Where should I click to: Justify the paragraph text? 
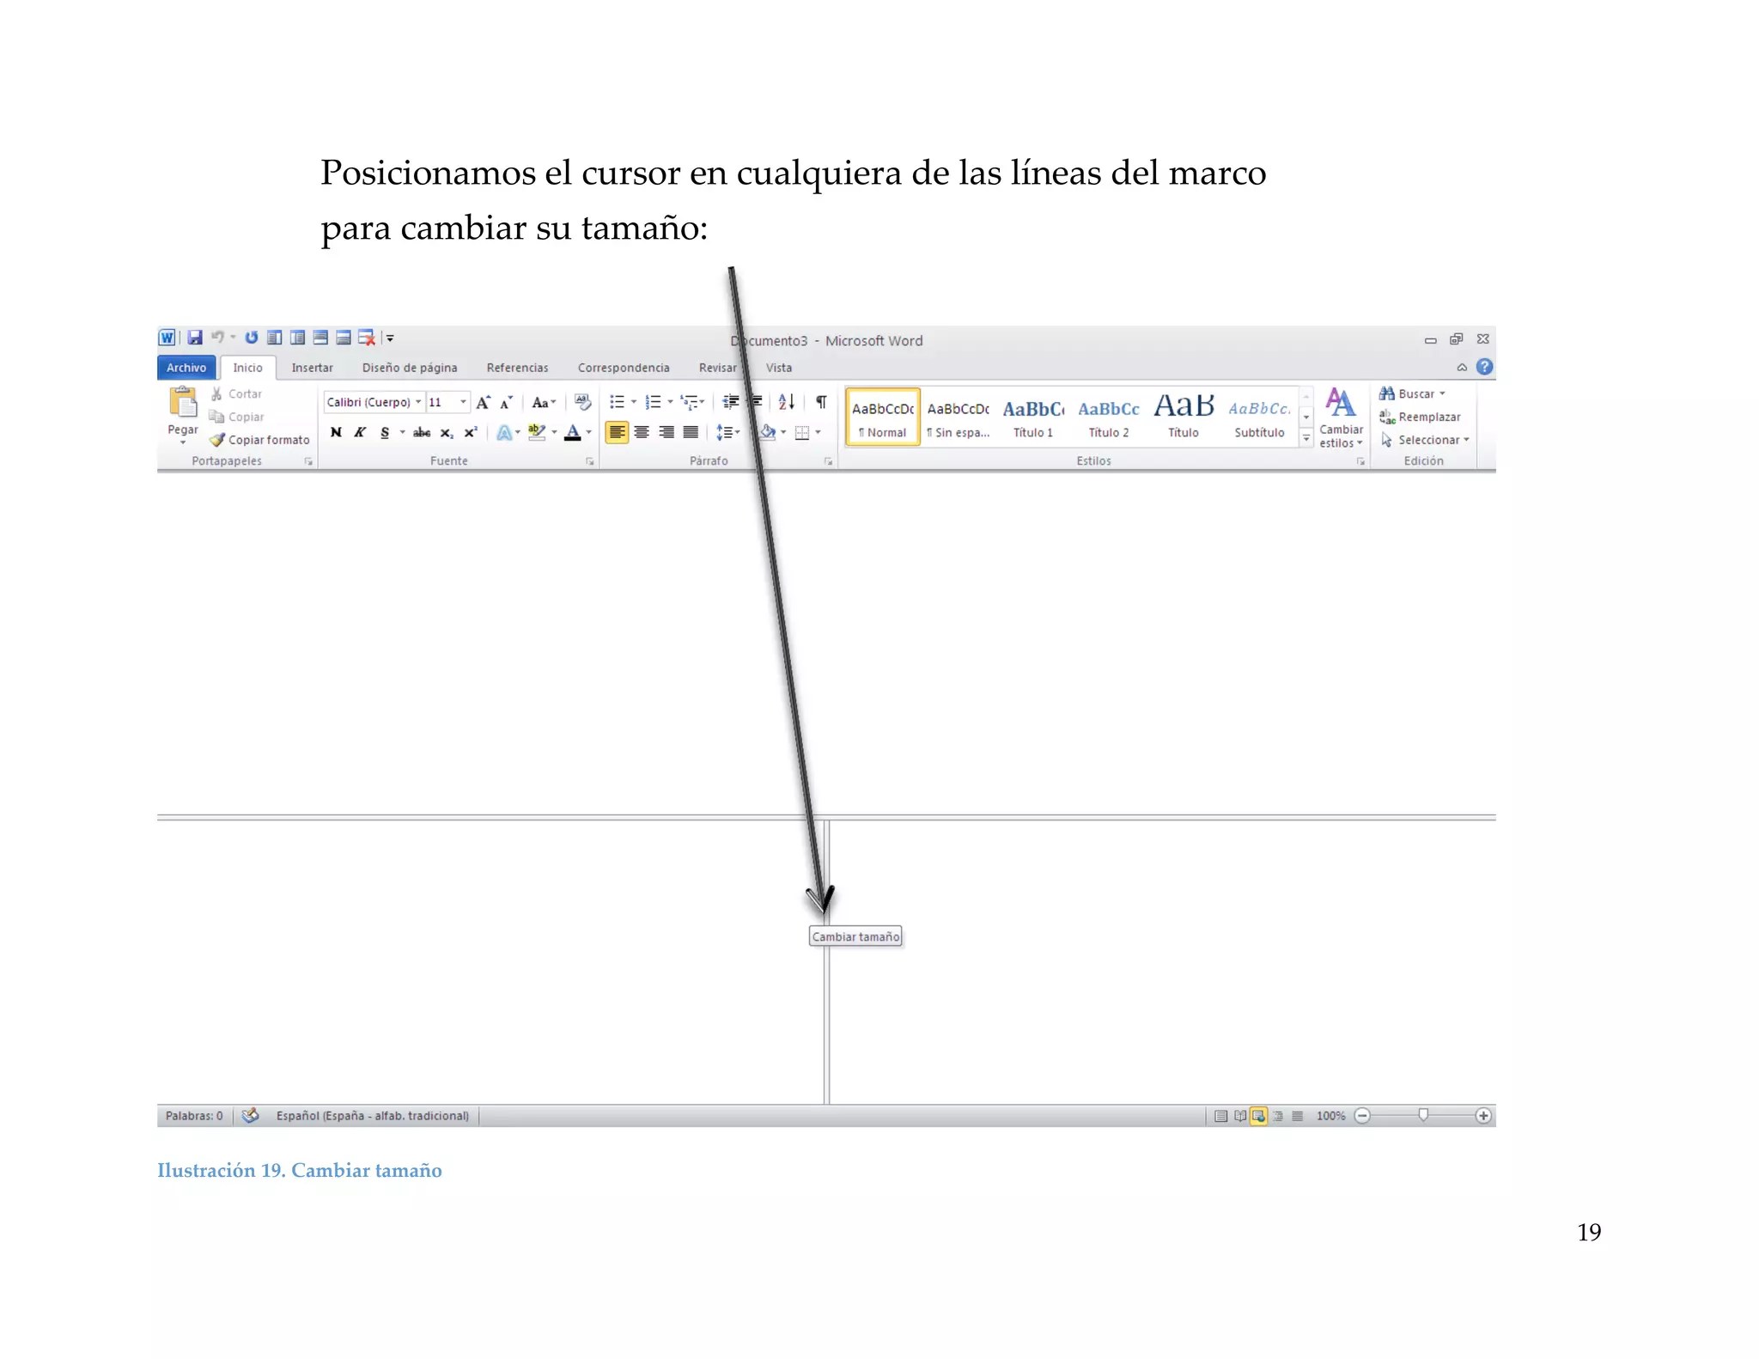point(691,433)
